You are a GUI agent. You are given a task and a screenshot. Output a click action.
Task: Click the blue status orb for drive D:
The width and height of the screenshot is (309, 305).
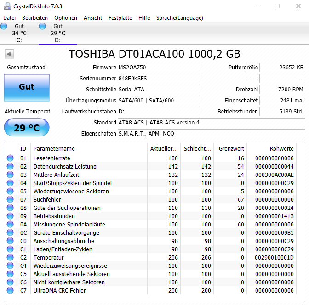coord(42,26)
